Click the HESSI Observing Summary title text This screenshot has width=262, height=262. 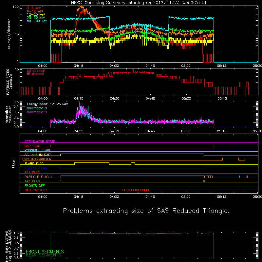(x=139, y=3)
